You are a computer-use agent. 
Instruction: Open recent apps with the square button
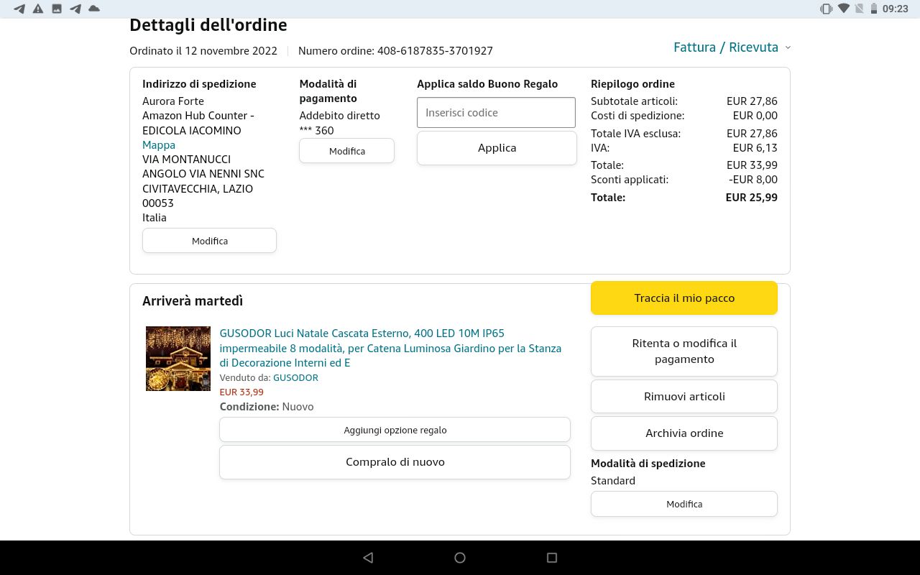point(552,558)
